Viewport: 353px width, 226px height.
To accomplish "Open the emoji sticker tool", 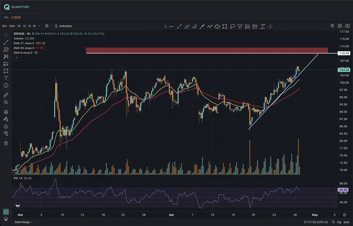I will (6, 85).
